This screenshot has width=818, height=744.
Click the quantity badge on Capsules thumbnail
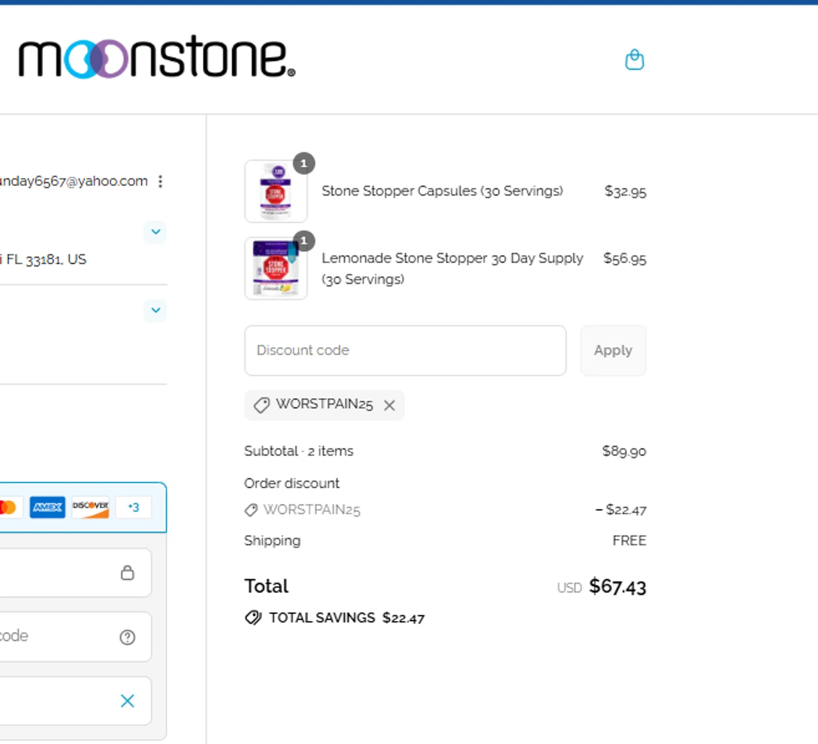pyautogui.click(x=304, y=164)
